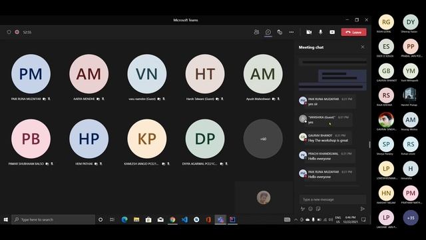This screenshot has width=426, height=240.
Task: Click the shield security icon near timer
Action: [x=9, y=32]
